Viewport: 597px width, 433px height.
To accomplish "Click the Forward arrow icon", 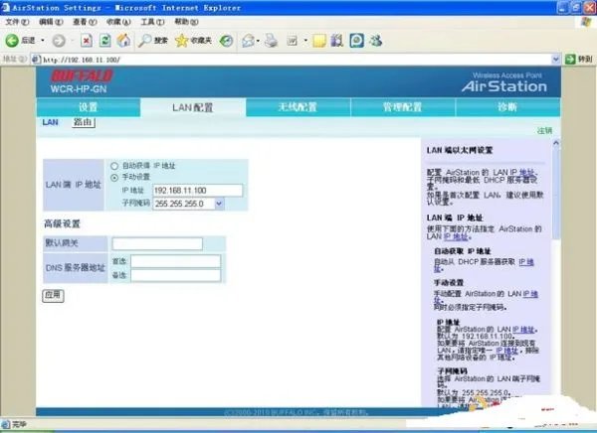I will (59, 41).
